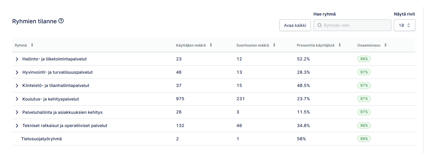428x160 pixels.
Task: Click the 99% Osaamistaso badge
Action: (364, 139)
